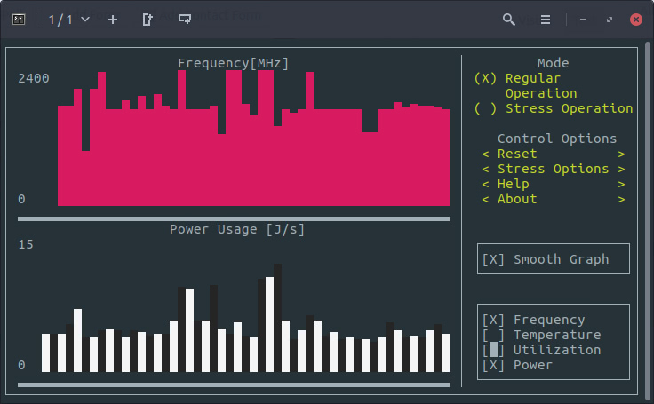Restore or maximize the terminal window
The image size is (654, 404).
[x=610, y=19]
